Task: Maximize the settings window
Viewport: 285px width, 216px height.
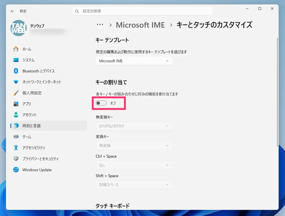Action: (260, 9)
